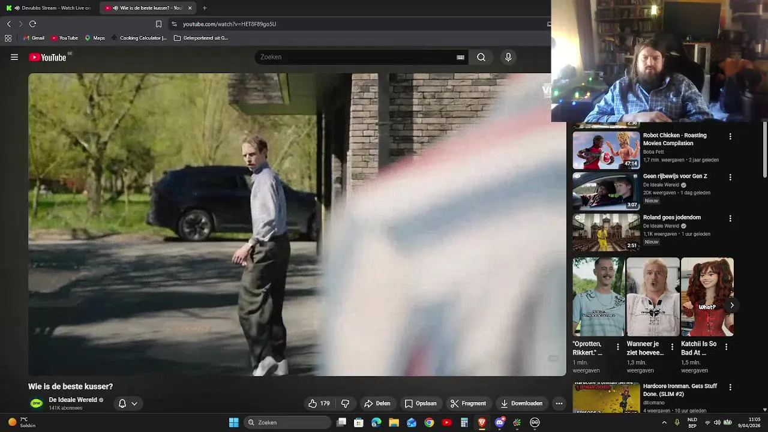Open the YouTube hamburger guide menu
The width and height of the screenshot is (768, 432).
tap(14, 57)
